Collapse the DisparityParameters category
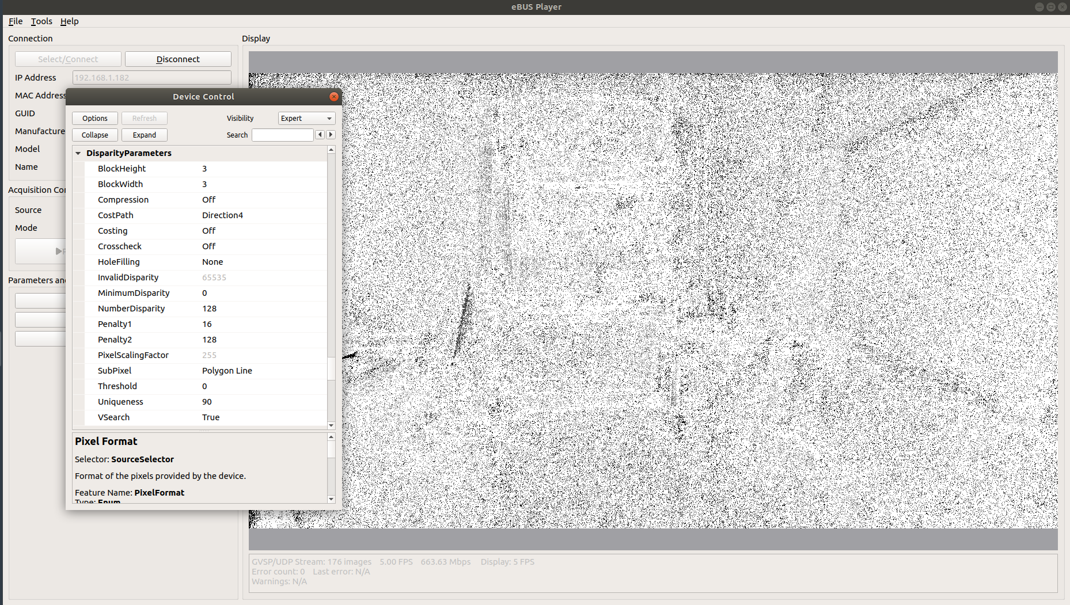Image resolution: width=1070 pixels, height=605 pixels. click(x=78, y=153)
